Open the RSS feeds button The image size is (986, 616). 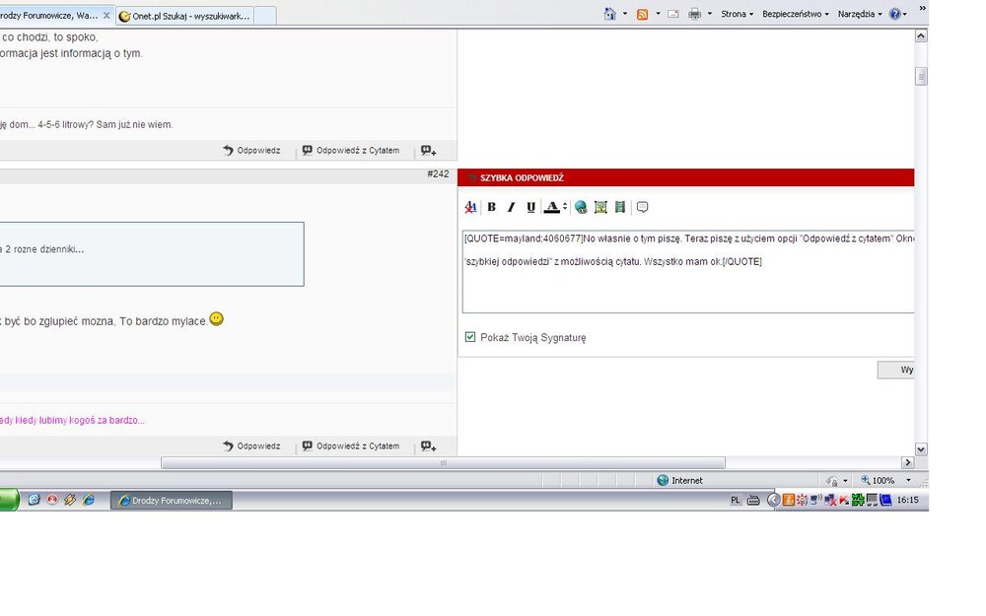coord(642,14)
